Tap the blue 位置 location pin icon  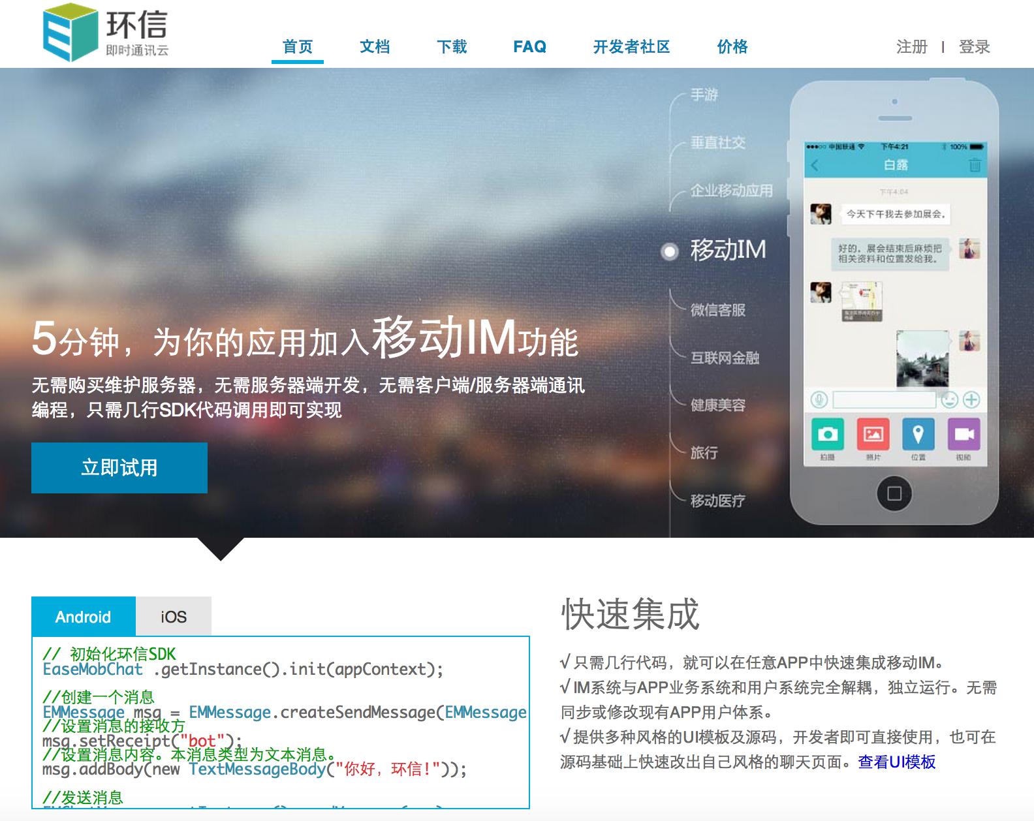coord(918,434)
